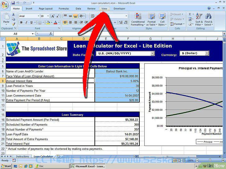The width and height of the screenshot is (226, 169).
Task: Switch to Doc window in taskbar
Action: click(52, 166)
